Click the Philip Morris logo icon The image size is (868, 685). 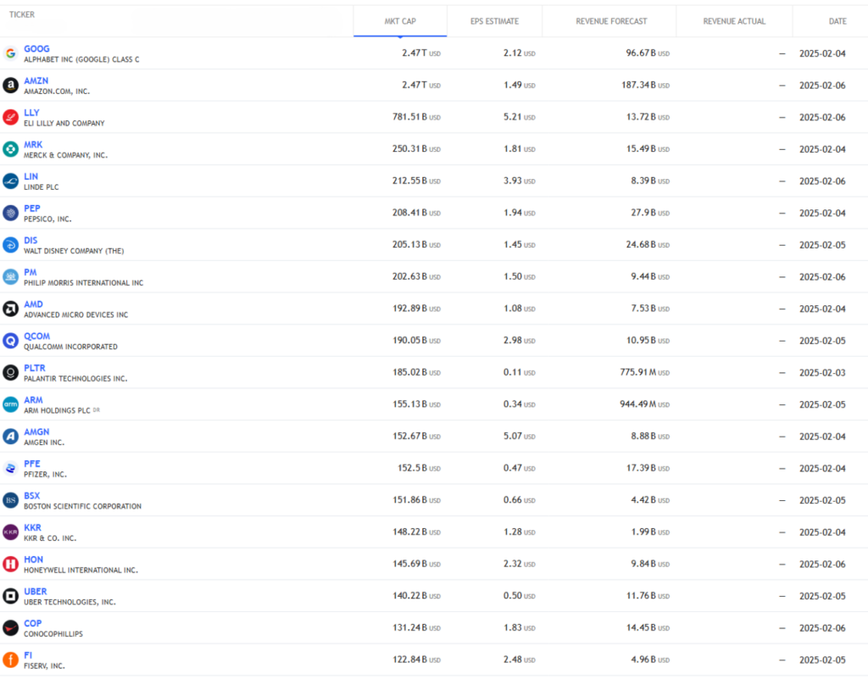tap(10, 277)
